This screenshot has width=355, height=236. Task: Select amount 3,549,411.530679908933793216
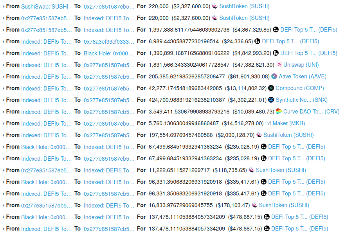[x=189, y=112]
